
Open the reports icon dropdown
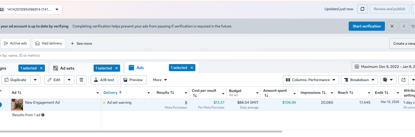point(388,80)
